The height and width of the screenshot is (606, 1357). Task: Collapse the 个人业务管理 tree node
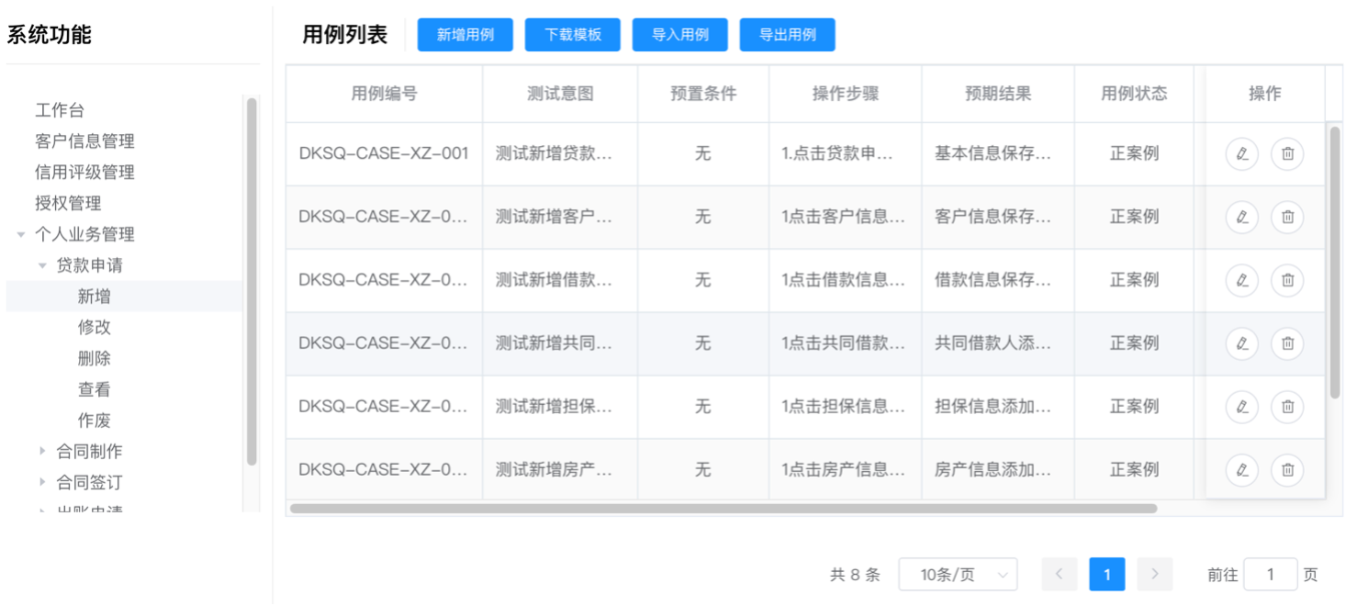pyautogui.click(x=21, y=235)
